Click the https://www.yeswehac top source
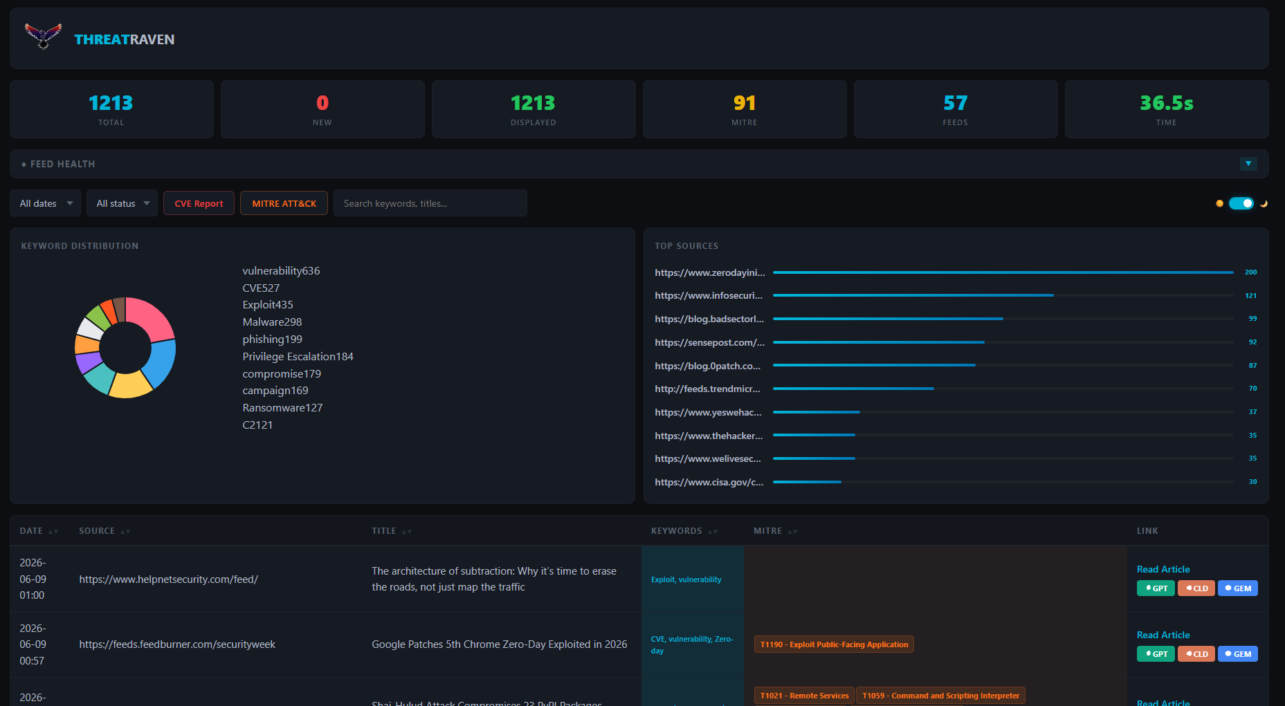The image size is (1285, 706). click(709, 412)
